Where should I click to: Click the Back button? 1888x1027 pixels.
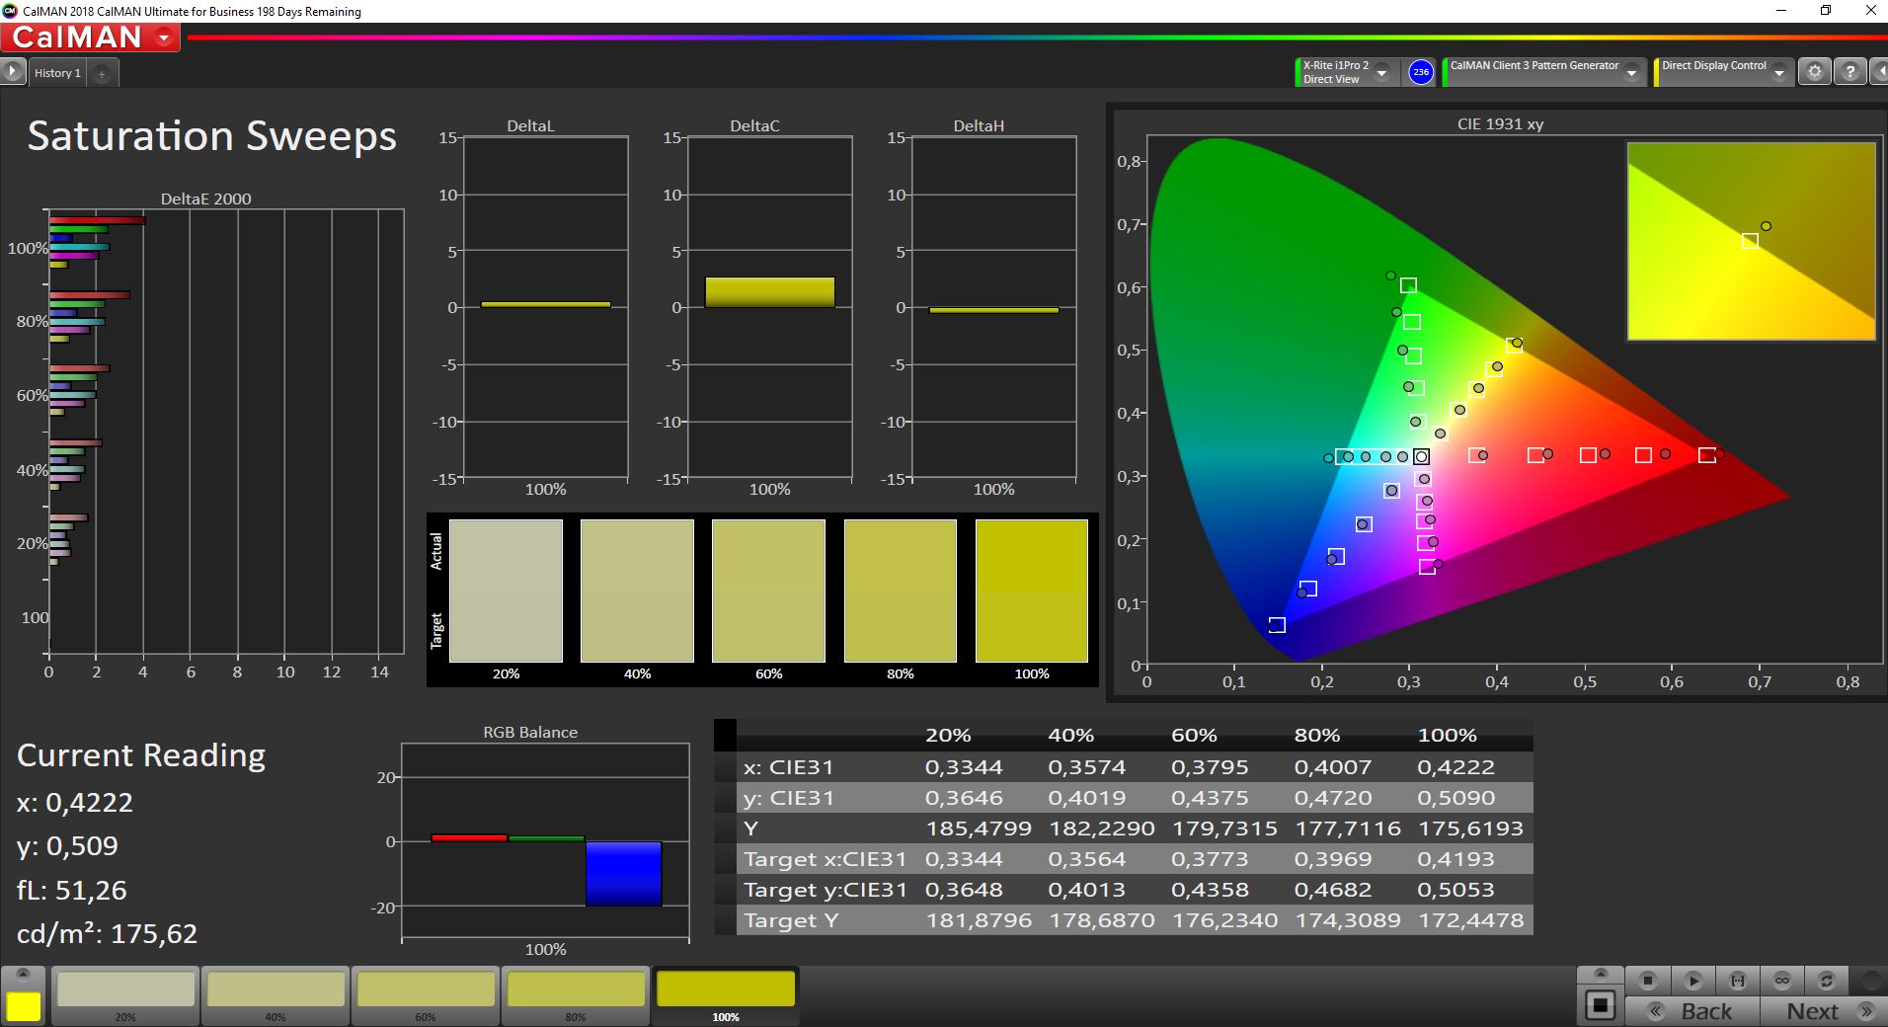1692,1011
